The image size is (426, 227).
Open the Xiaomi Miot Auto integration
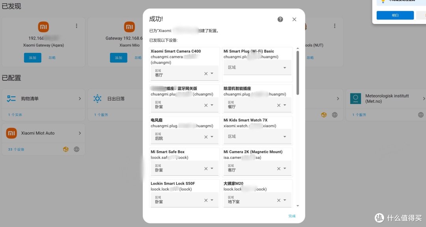(x=43, y=133)
